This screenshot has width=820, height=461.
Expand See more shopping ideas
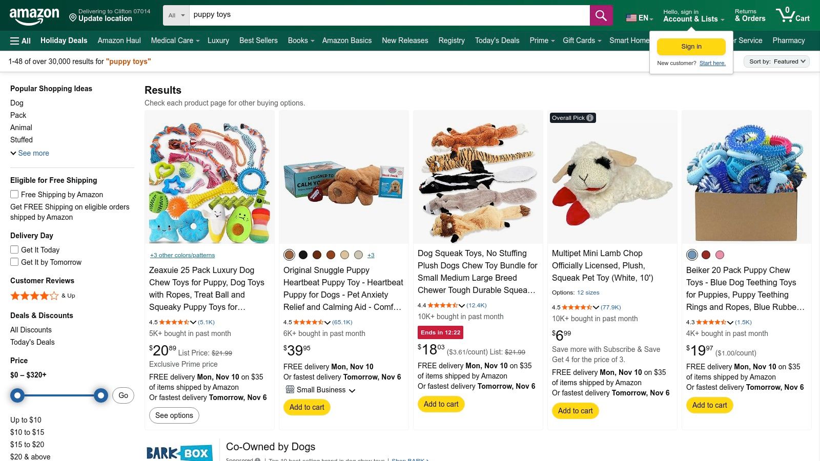point(30,153)
